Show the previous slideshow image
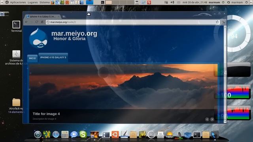 point(207,119)
